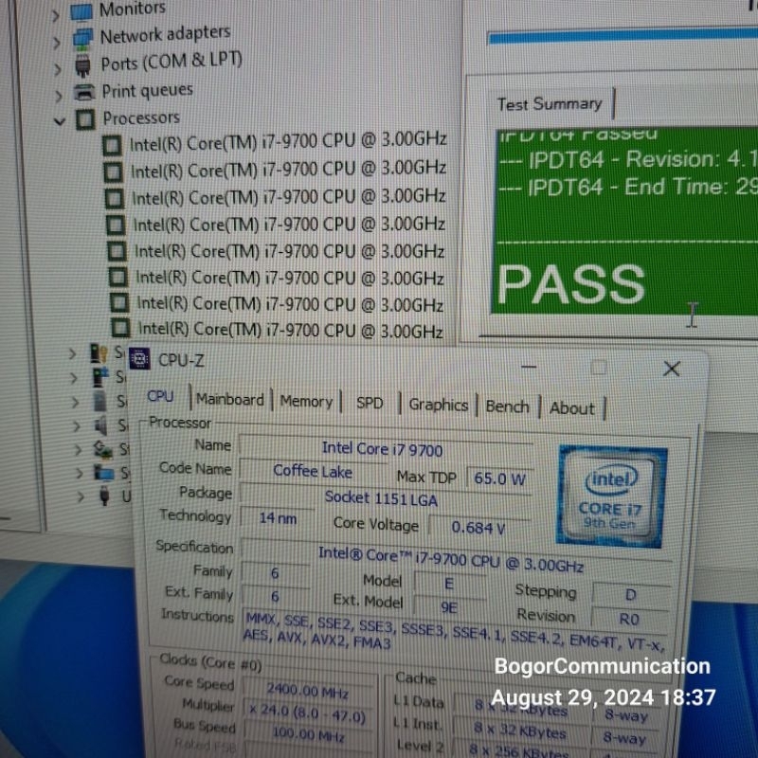This screenshot has width=758, height=758.
Task: Click the Ext. Model value '9E'
Action: [449, 607]
